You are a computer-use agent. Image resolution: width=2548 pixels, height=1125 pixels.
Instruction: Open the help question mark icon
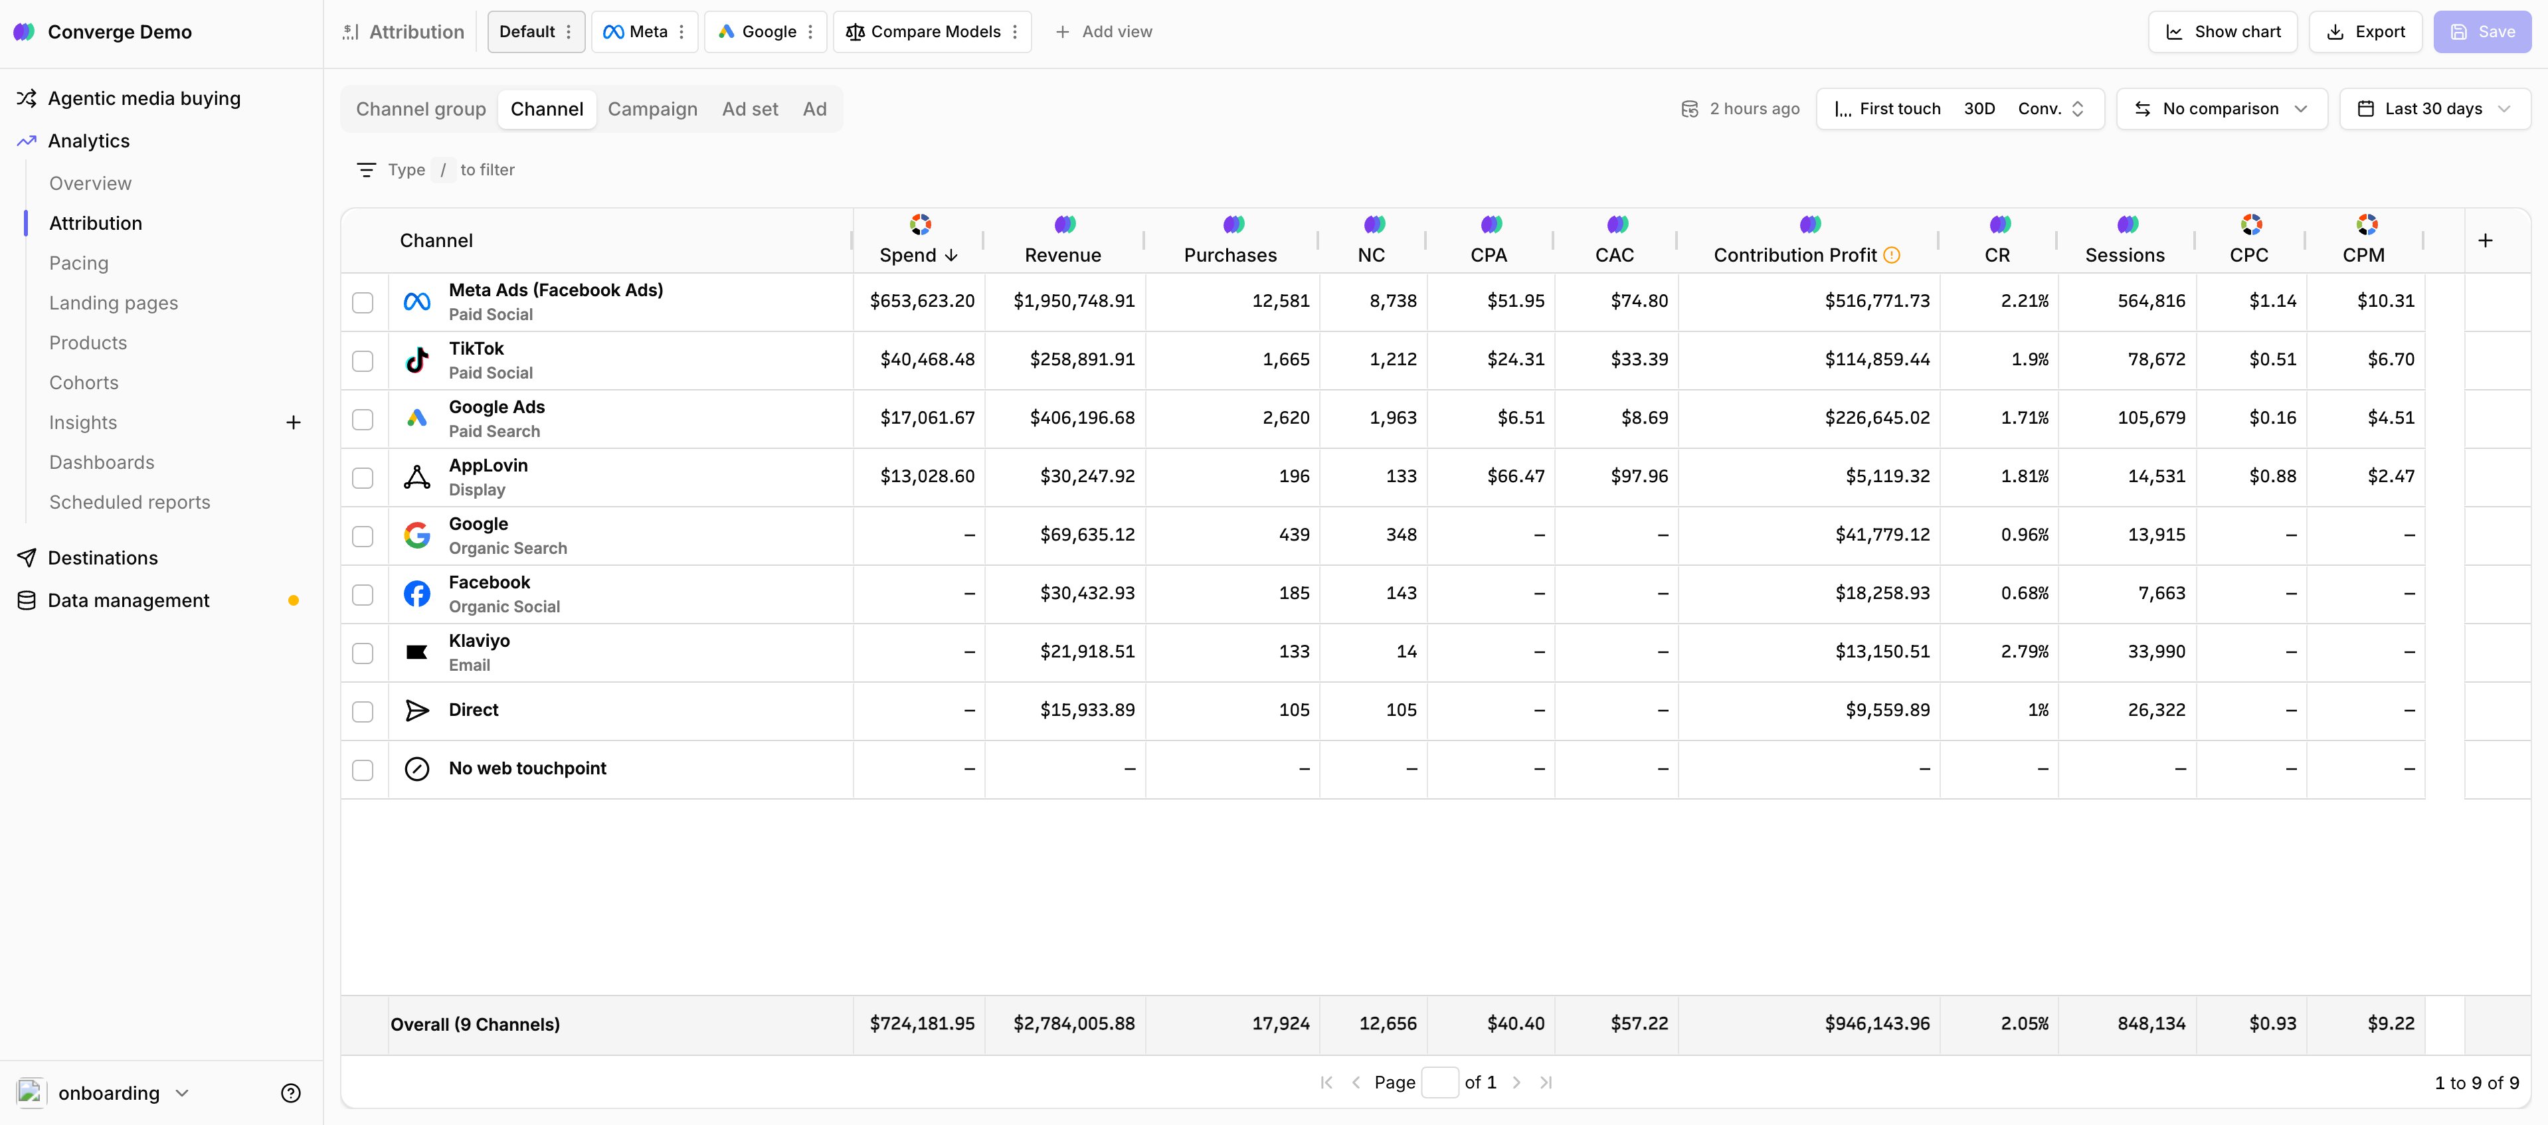pos(291,1092)
